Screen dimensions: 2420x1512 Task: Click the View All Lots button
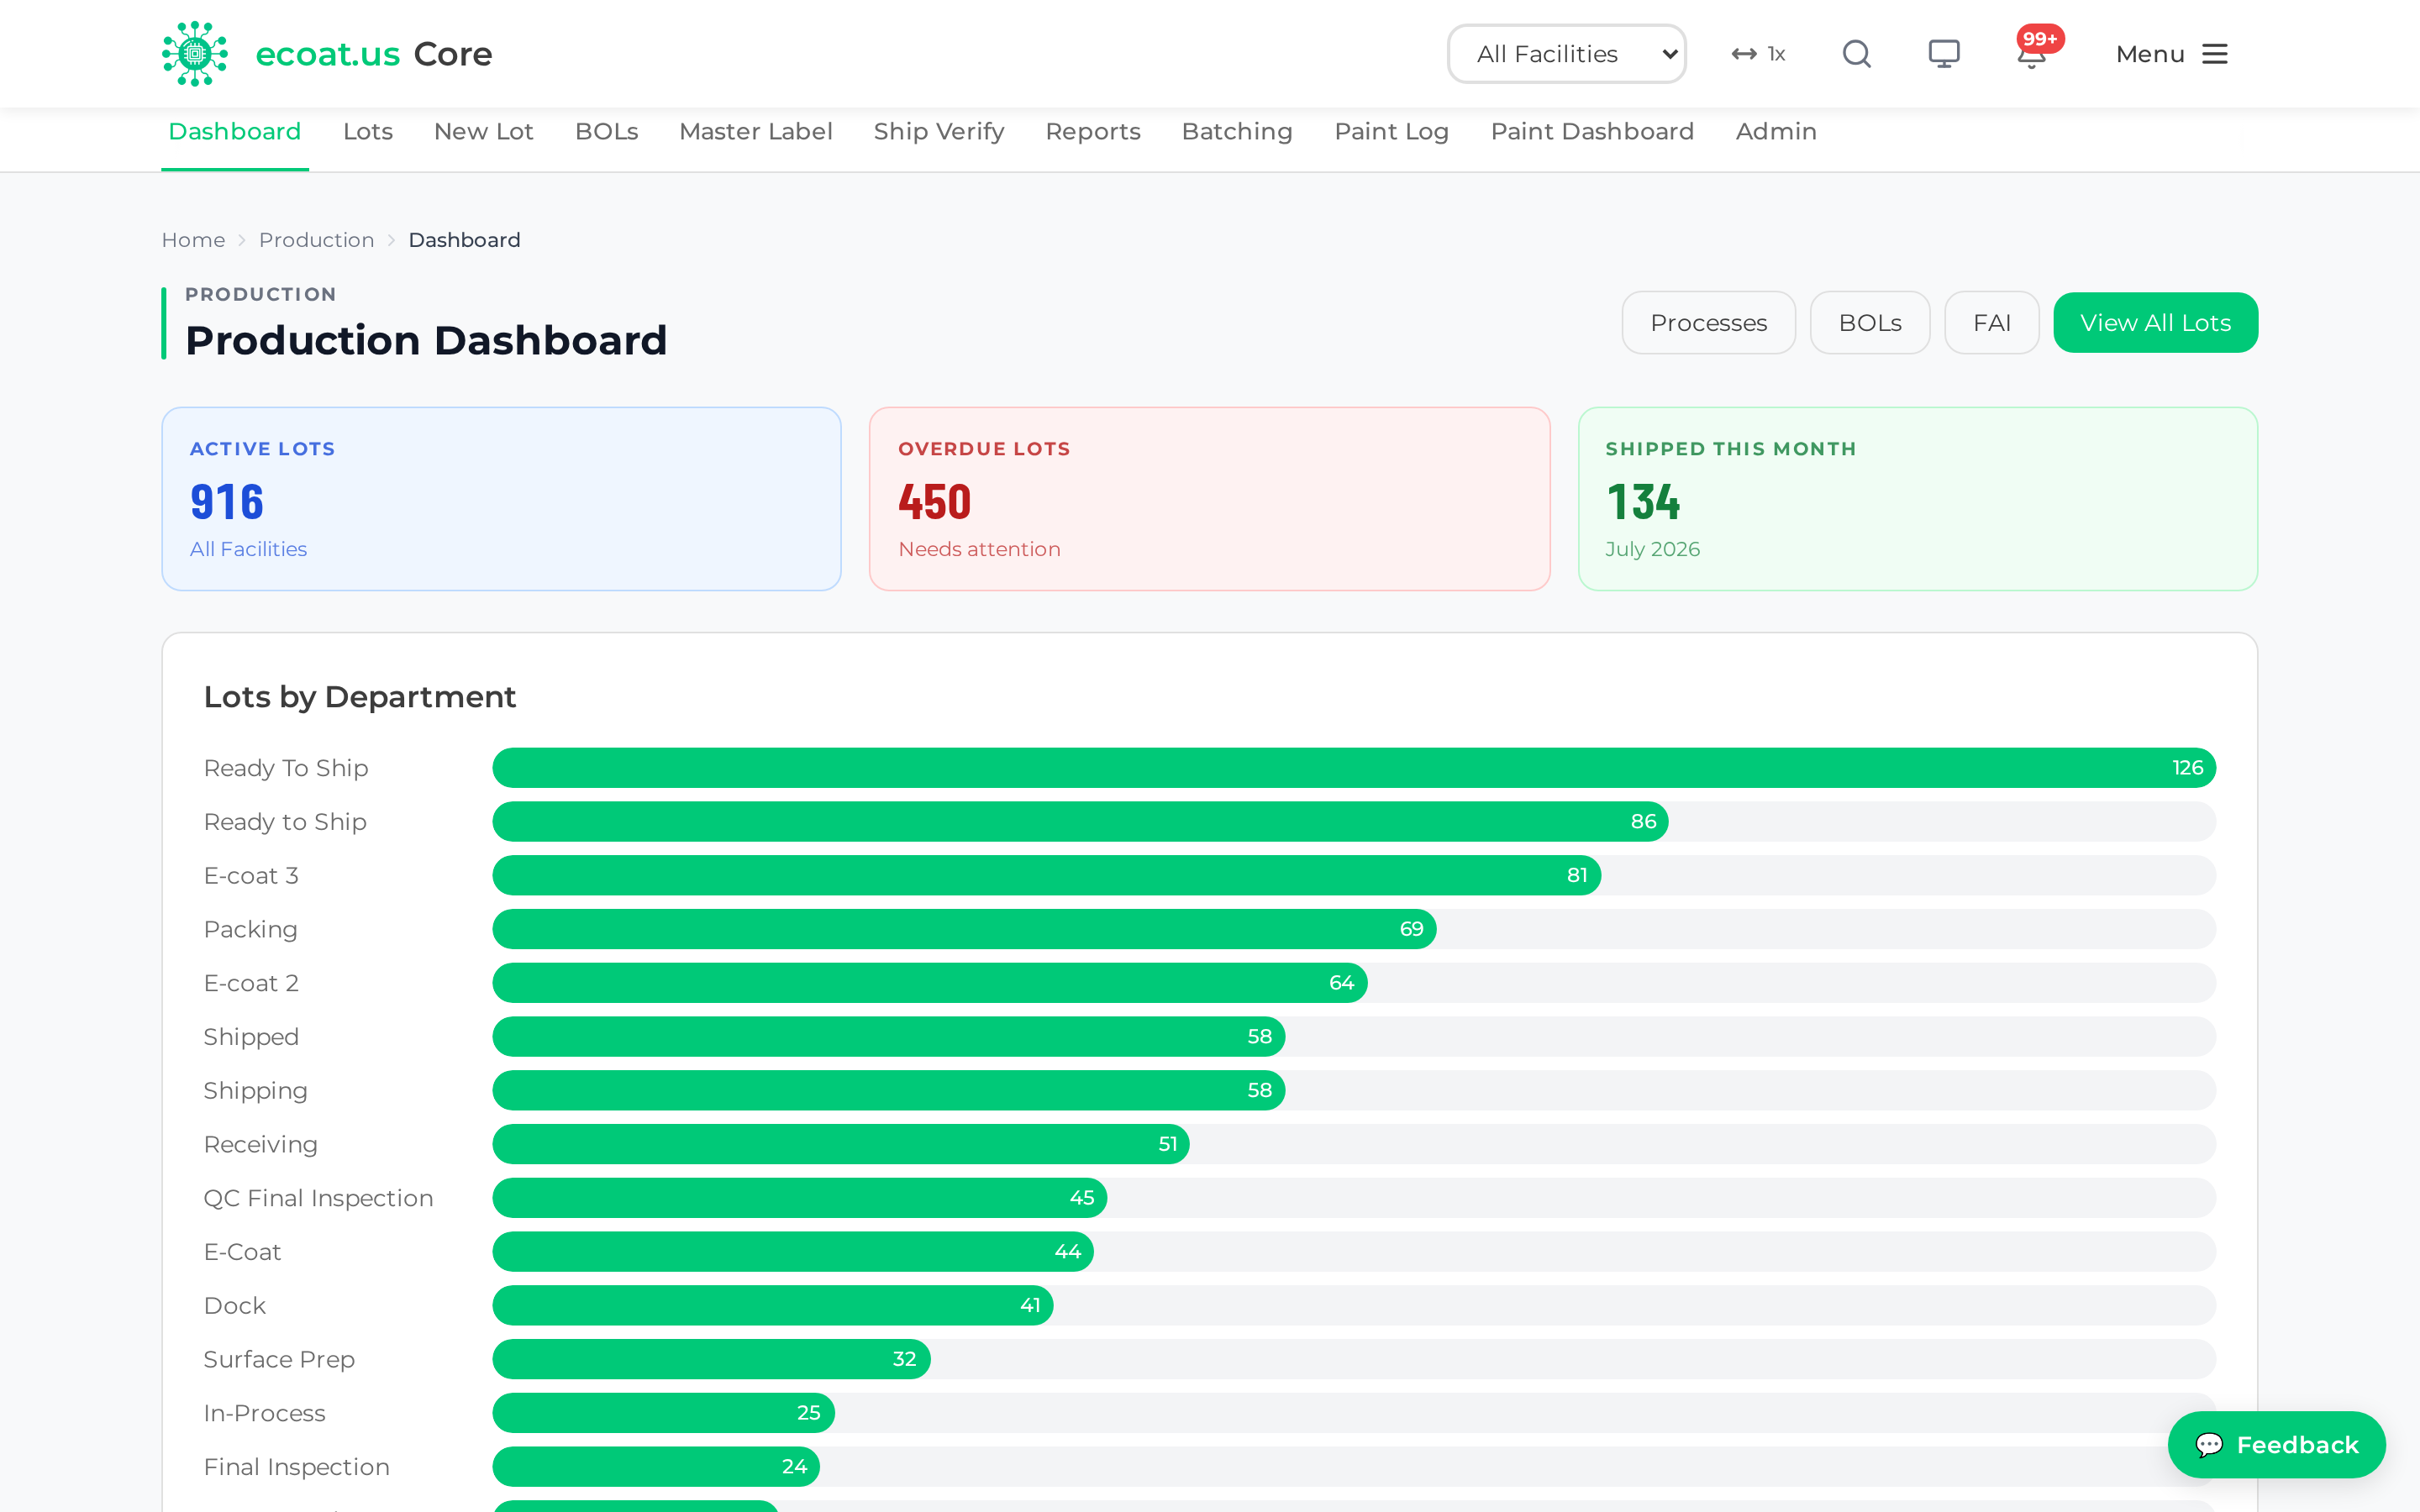click(x=2156, y=323)
